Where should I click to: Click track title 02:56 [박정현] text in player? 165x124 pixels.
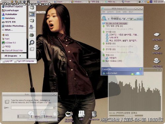click(123, 113)
